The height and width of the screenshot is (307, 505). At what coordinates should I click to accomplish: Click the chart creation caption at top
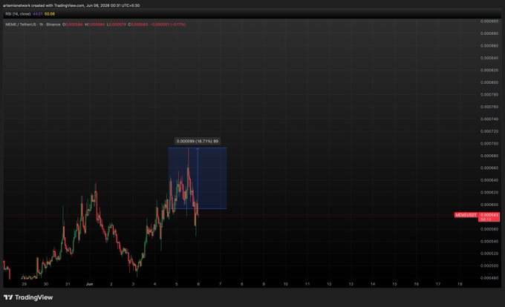(x=71, y=5)
